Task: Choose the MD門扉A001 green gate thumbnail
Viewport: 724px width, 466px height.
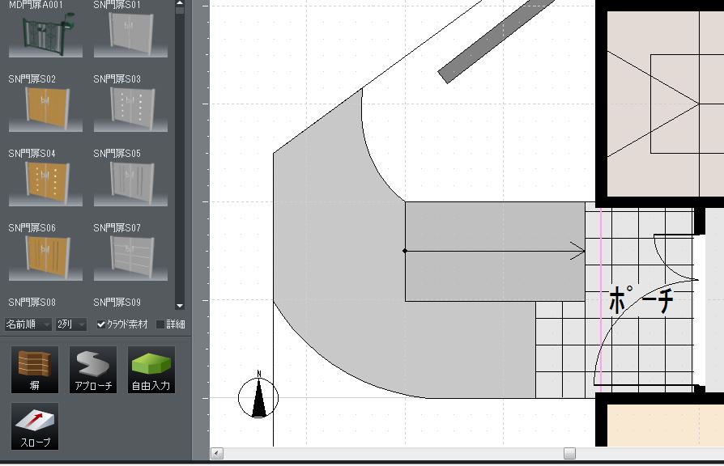Action: click(45, 35)
